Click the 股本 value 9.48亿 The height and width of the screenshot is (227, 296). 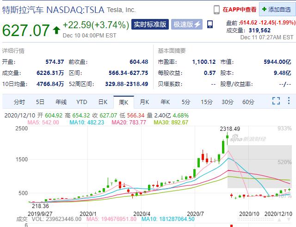pos(283,73)
